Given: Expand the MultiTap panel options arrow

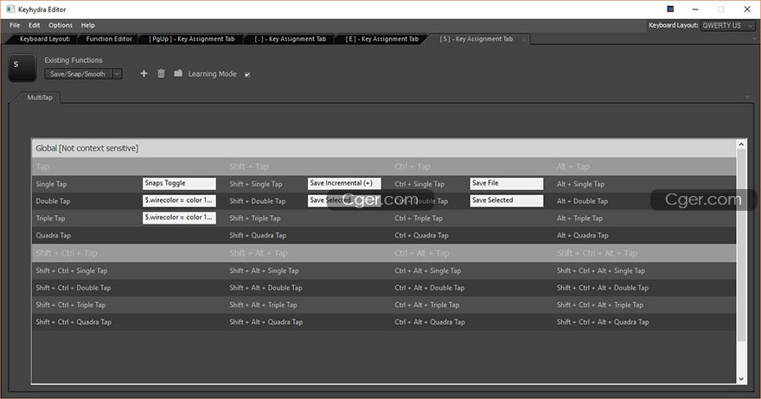Looking at the screenshot, I should [x=747, y=98].
